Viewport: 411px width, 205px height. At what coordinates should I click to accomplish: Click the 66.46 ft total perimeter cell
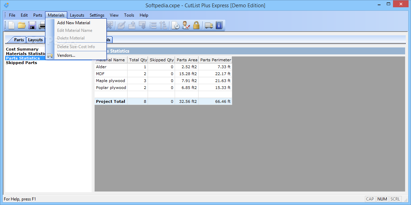pyautogui.click(x=216, y=101)
